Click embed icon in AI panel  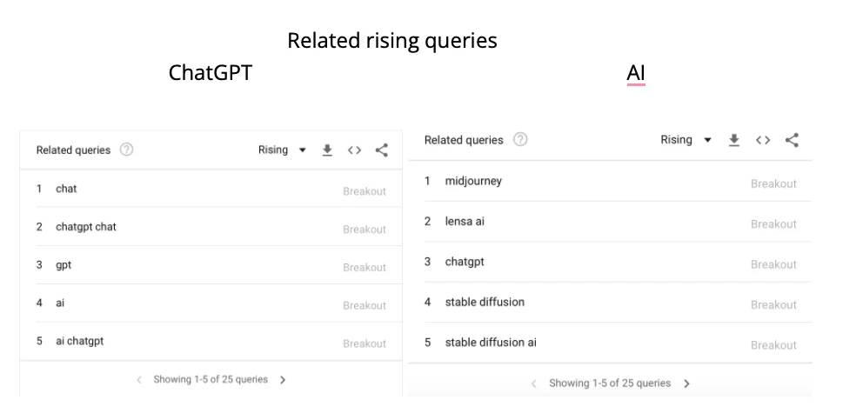point(762,140)
